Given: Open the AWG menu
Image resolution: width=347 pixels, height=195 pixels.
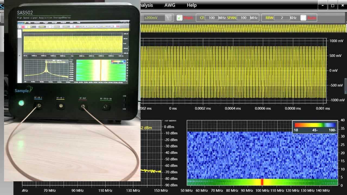Looking at the screenshot, I should 170,5.
